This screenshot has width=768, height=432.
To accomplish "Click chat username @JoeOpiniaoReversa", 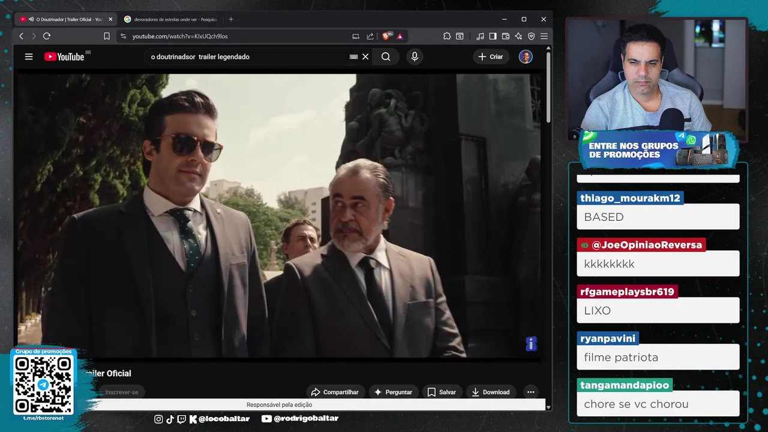I will 641,245.
